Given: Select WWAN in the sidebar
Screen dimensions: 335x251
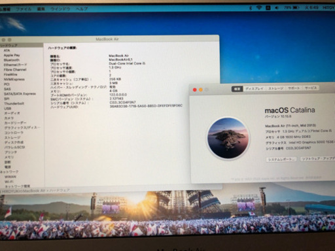Looking at the screenshot, I should pos(10,176).
